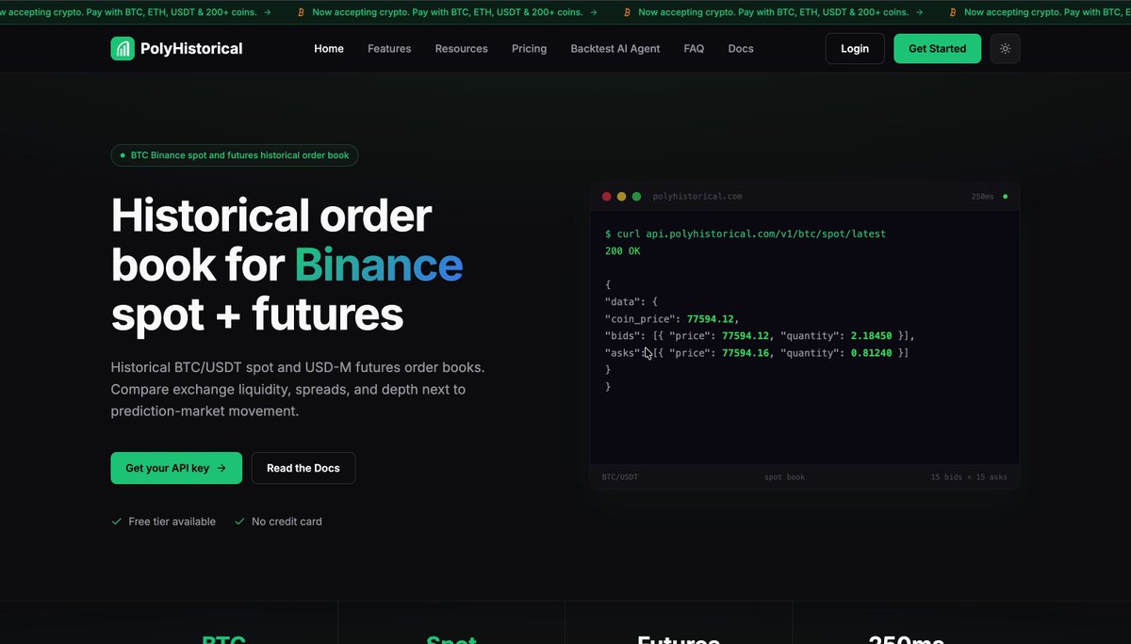Open the Backtest AI Agent page
This screenshot has height=644, width=1131.
(615, 49)
